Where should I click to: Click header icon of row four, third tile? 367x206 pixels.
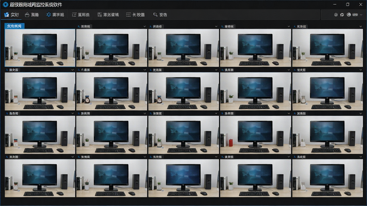(151, 157)
